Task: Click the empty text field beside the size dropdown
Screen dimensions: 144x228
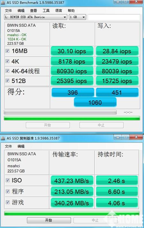Action: coord(114,17)
